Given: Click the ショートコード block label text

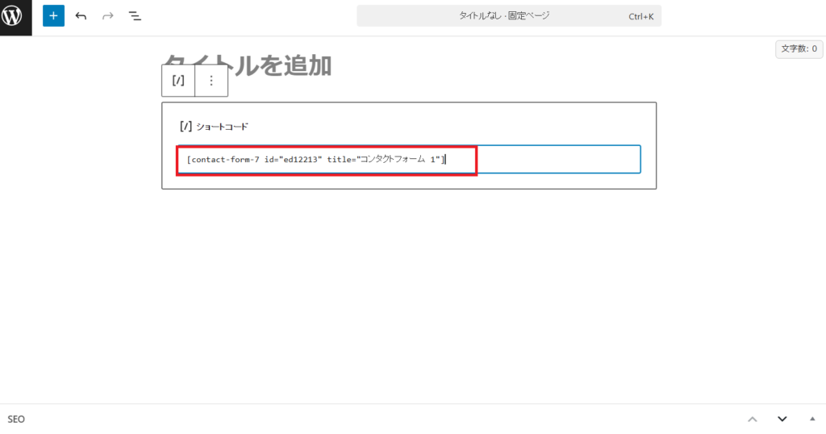Looking at the screenshot, I should point(223,127).
